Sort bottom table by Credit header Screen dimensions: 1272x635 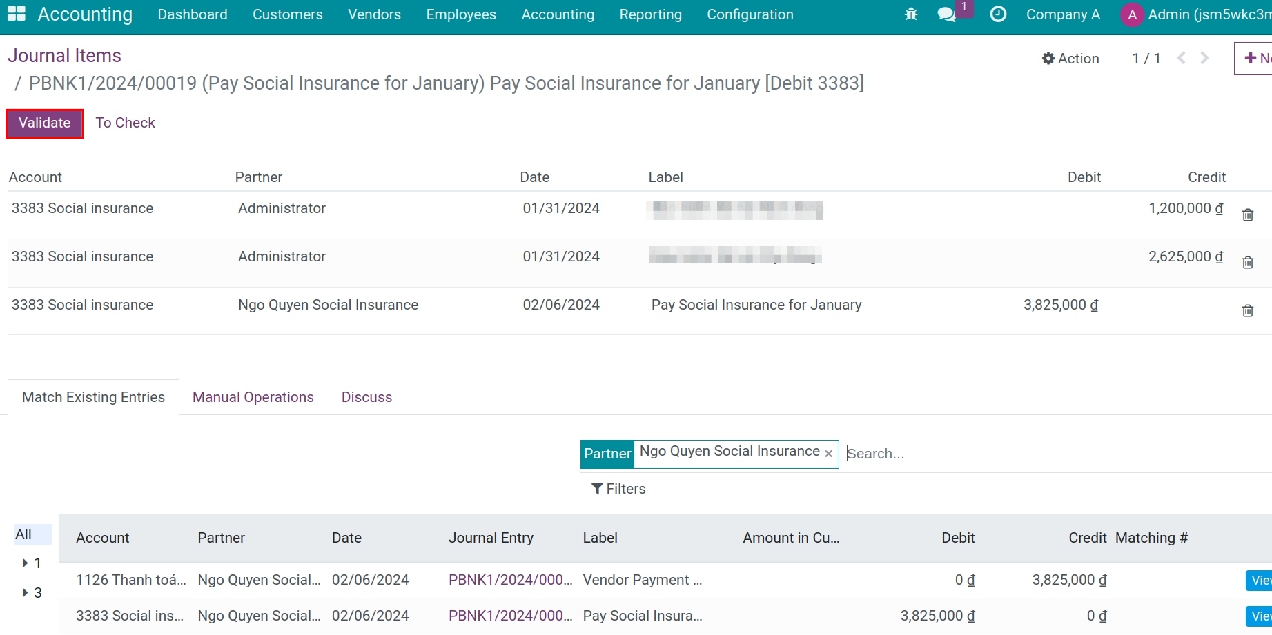click(x=1088, y=538)
